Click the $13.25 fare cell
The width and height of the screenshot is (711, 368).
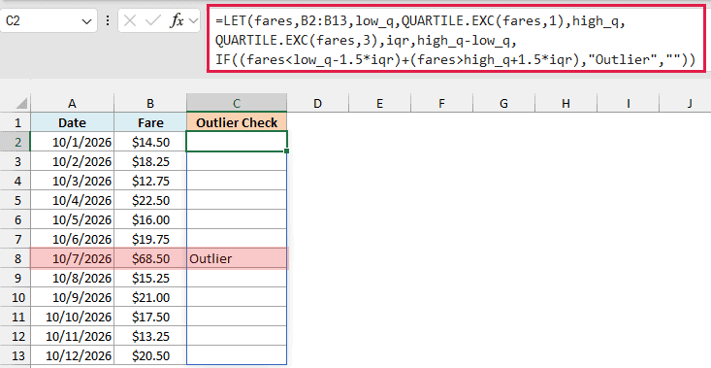pos(150,336)
